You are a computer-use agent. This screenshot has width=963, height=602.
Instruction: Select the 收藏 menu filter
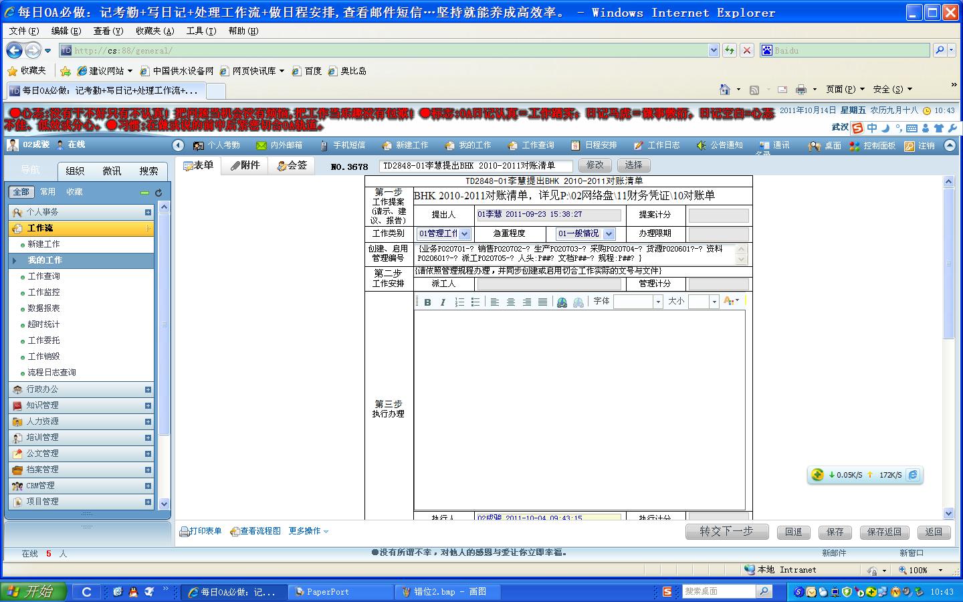coord(74,192)
